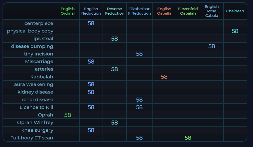Click the "Kabbalah" phrase
The height and width of the screenshot is (147, 253).
(x=42, y=77)
